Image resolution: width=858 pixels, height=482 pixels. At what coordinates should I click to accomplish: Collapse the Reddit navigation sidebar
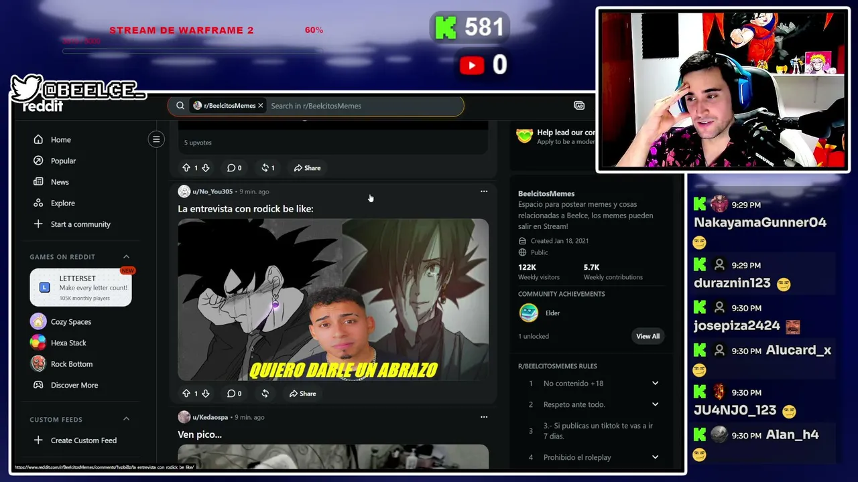point(156,139)
